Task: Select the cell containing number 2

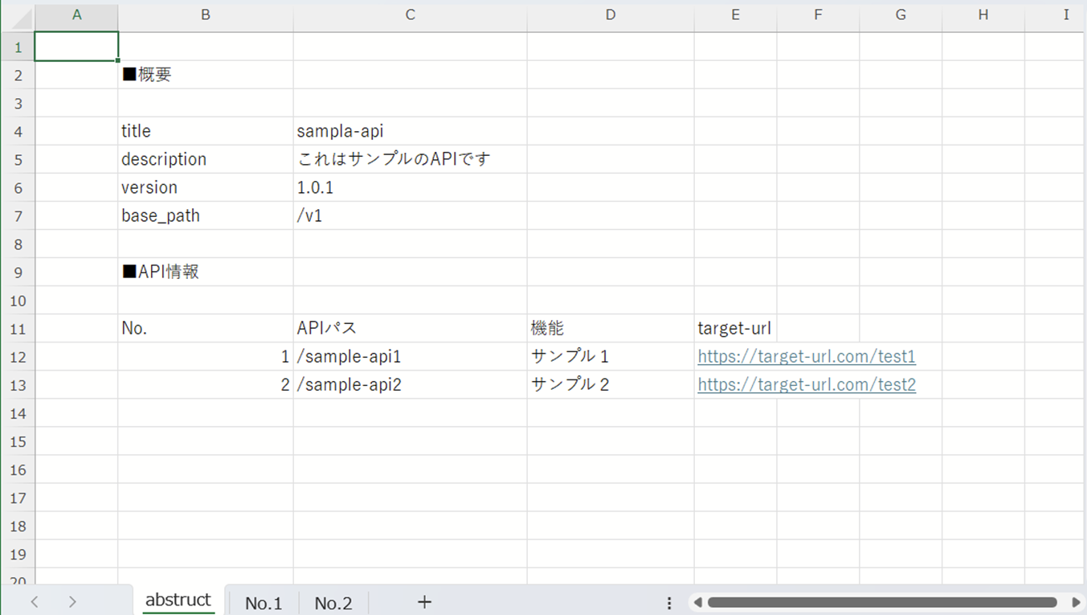Action: pyautogui.click(x=206, y=384)
